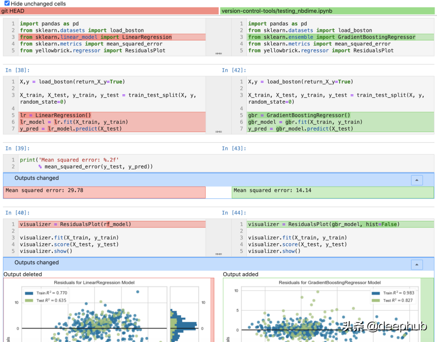Viewport: 437px width, 342px height.
Task: Click 'import pandas as pd' in git HEAD pane
Action: coord(49,23)
